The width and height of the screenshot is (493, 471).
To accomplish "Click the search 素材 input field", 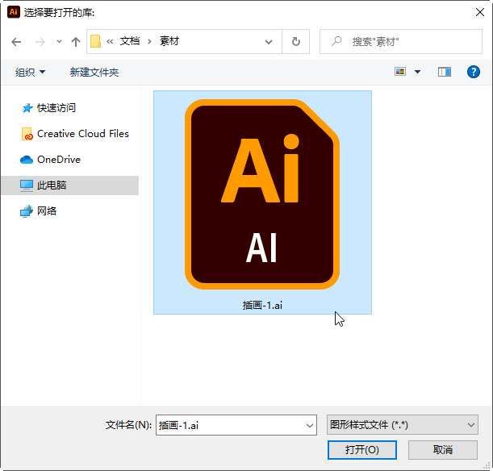I will [x=401, y=41].
